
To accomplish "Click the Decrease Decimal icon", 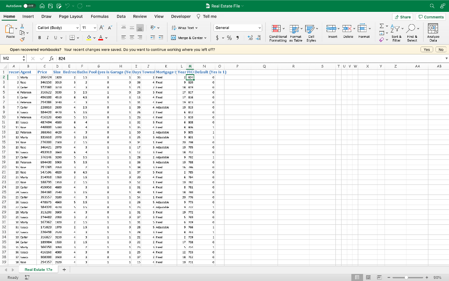I will click(258, 38).
